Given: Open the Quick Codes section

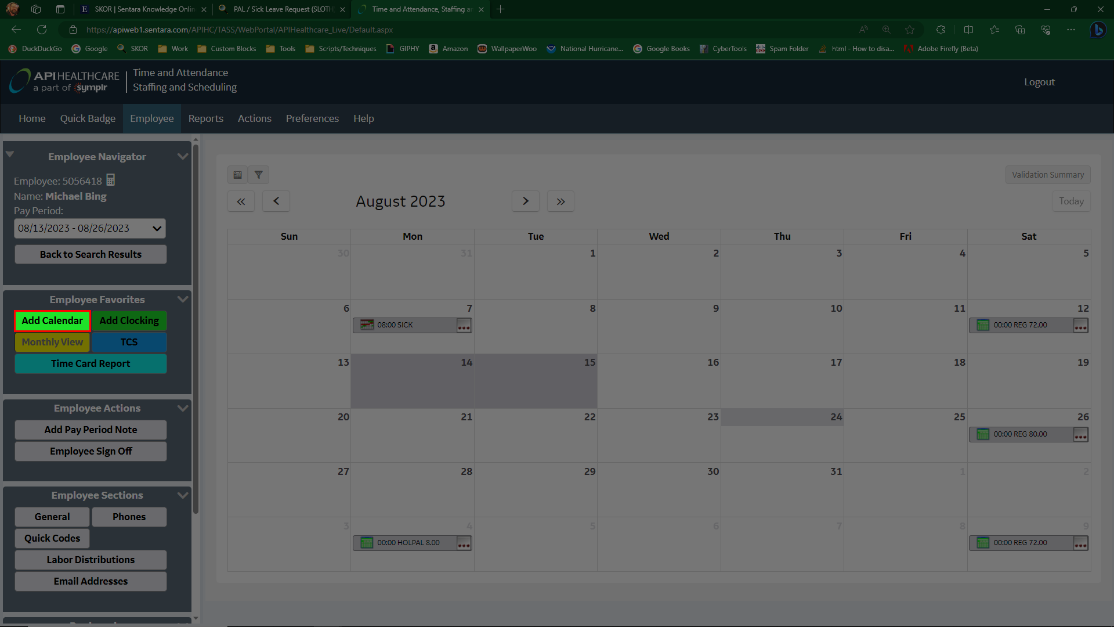Looking at the screenshot, I should [x=52, y=539].
